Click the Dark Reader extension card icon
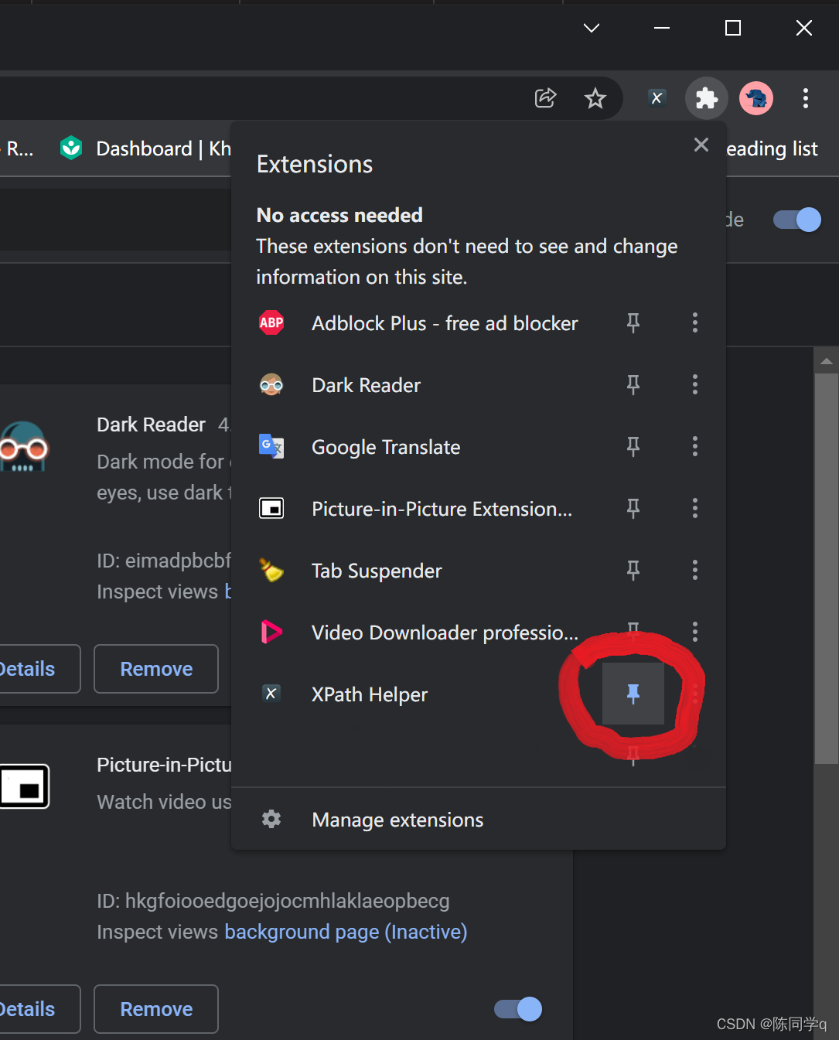 click(23, 447)
